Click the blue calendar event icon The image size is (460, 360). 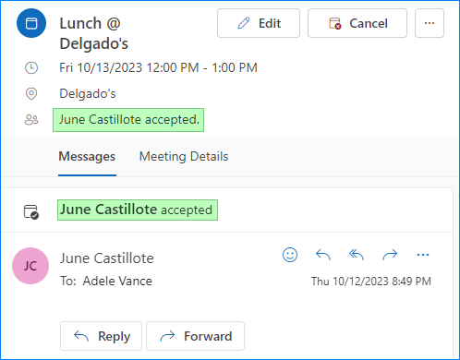(x=31, y=23)
